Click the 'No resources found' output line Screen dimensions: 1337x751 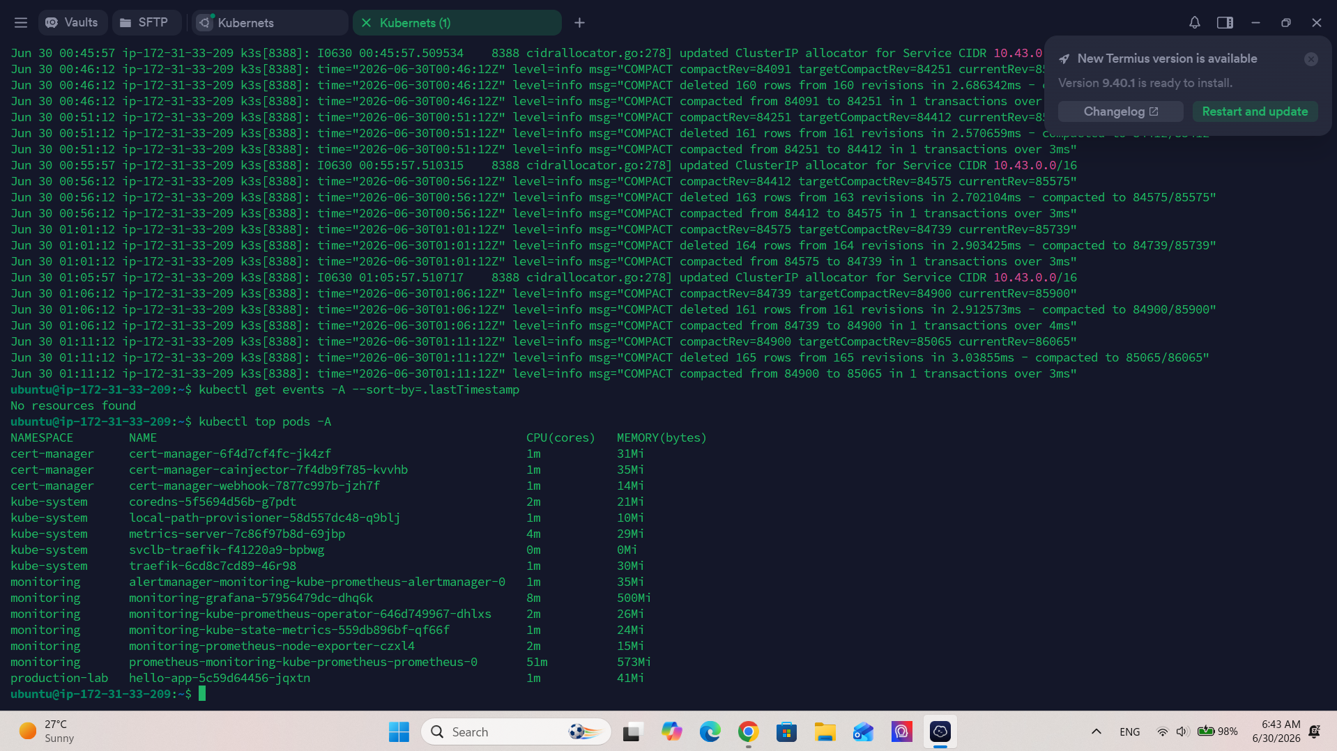click(73, 405)
